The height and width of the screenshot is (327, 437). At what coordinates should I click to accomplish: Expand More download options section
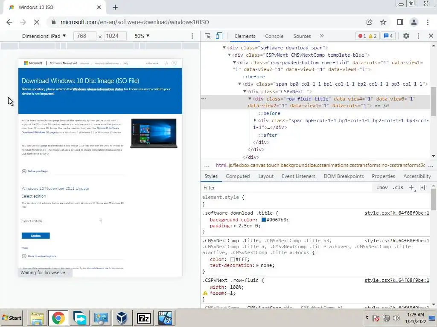(x=39, y=256)
